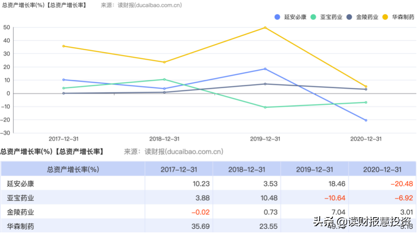The width and height of the screenshot is (418, 234).
Task: Select the 华森制药 table row name
Action: click(x=21, y=227)
